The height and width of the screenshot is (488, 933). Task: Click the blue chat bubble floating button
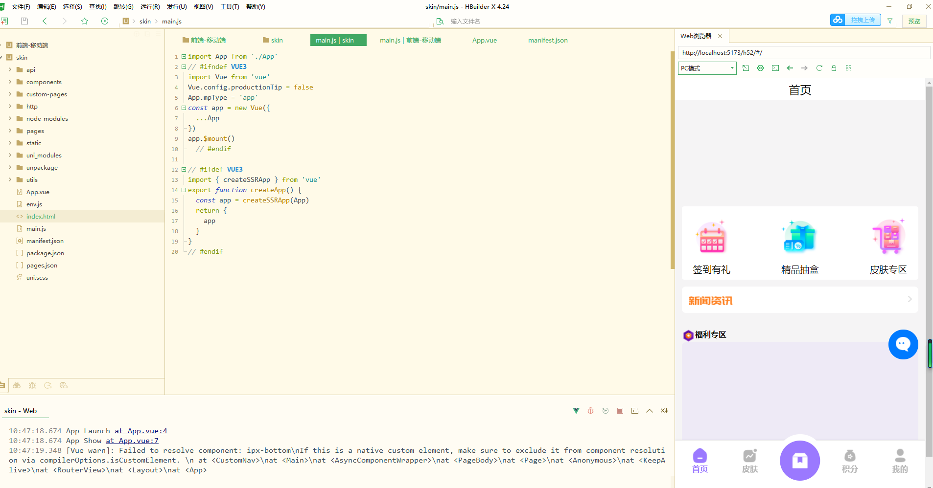click(x=903, y=344)
